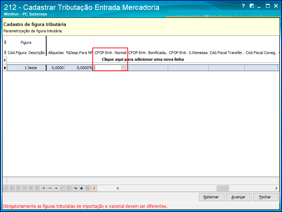The image size is (282, 212).
Task: Click the contrast square icon in title bar
Action: tap(252, 6)
